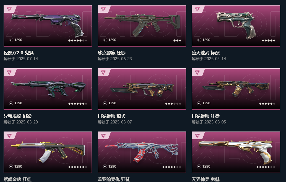
Task: Click tier badge icon on 盖亚的复仇 狂徒 card
Action: tap(103, 136)
